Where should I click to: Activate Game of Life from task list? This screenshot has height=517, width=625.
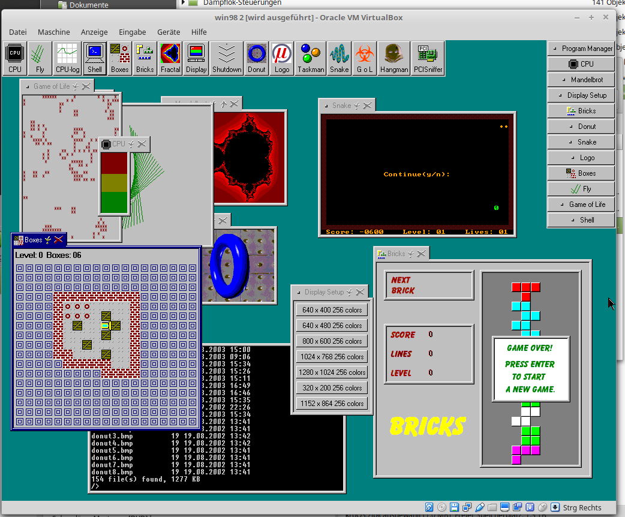pyautogui.click(x=581, y=205)
